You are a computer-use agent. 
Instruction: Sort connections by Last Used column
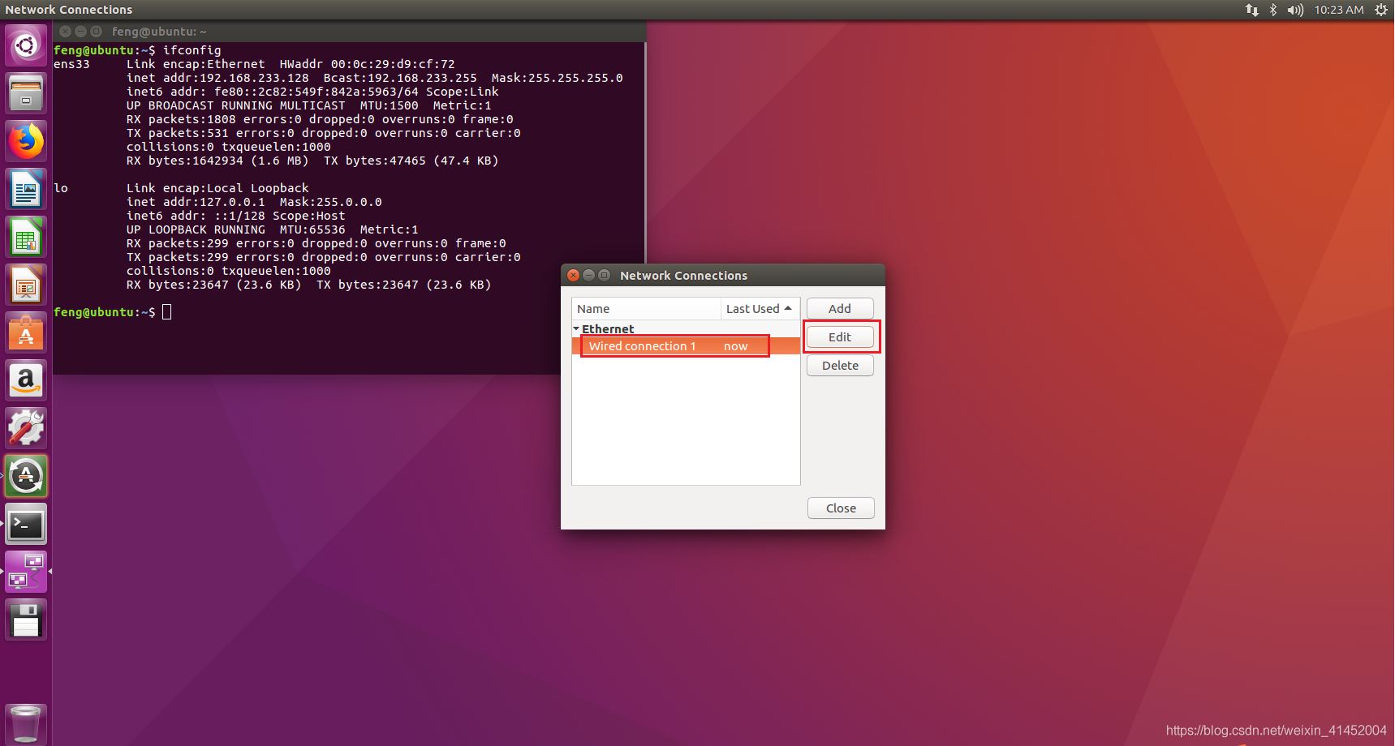coord(759,309)
